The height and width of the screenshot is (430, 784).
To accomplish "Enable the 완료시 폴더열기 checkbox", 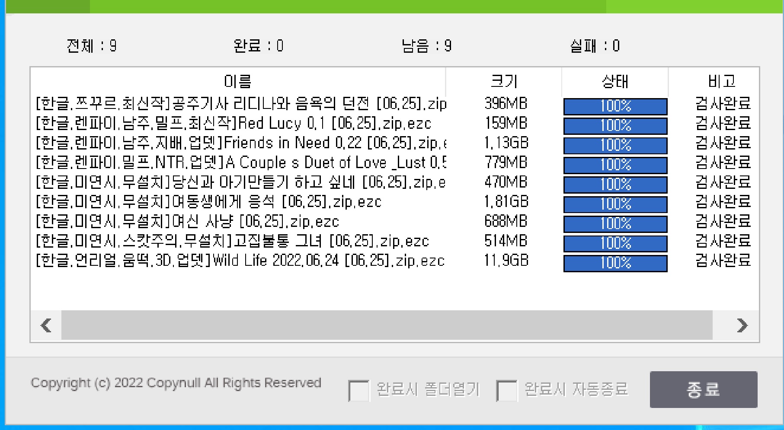I will (359, 390).
